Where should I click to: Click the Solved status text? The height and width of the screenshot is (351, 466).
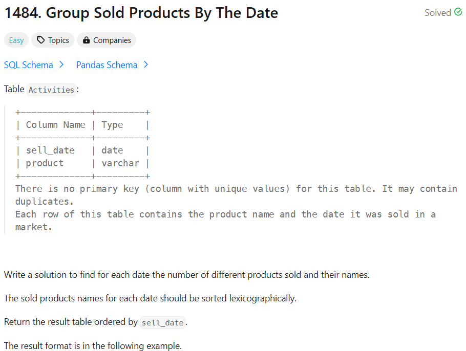pos(437,13)
